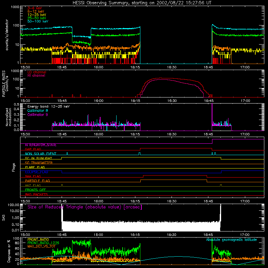This screenshot has height=268, width=268.
Task: Select the PARTICLE_FLAG label
Action: (38, 181)
